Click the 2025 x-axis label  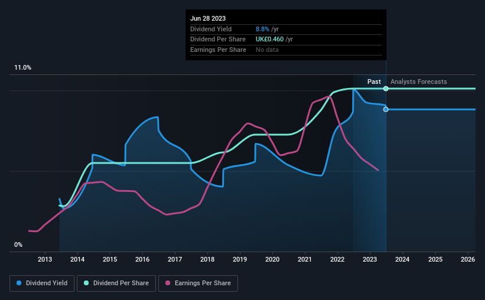tap(435, 259)
